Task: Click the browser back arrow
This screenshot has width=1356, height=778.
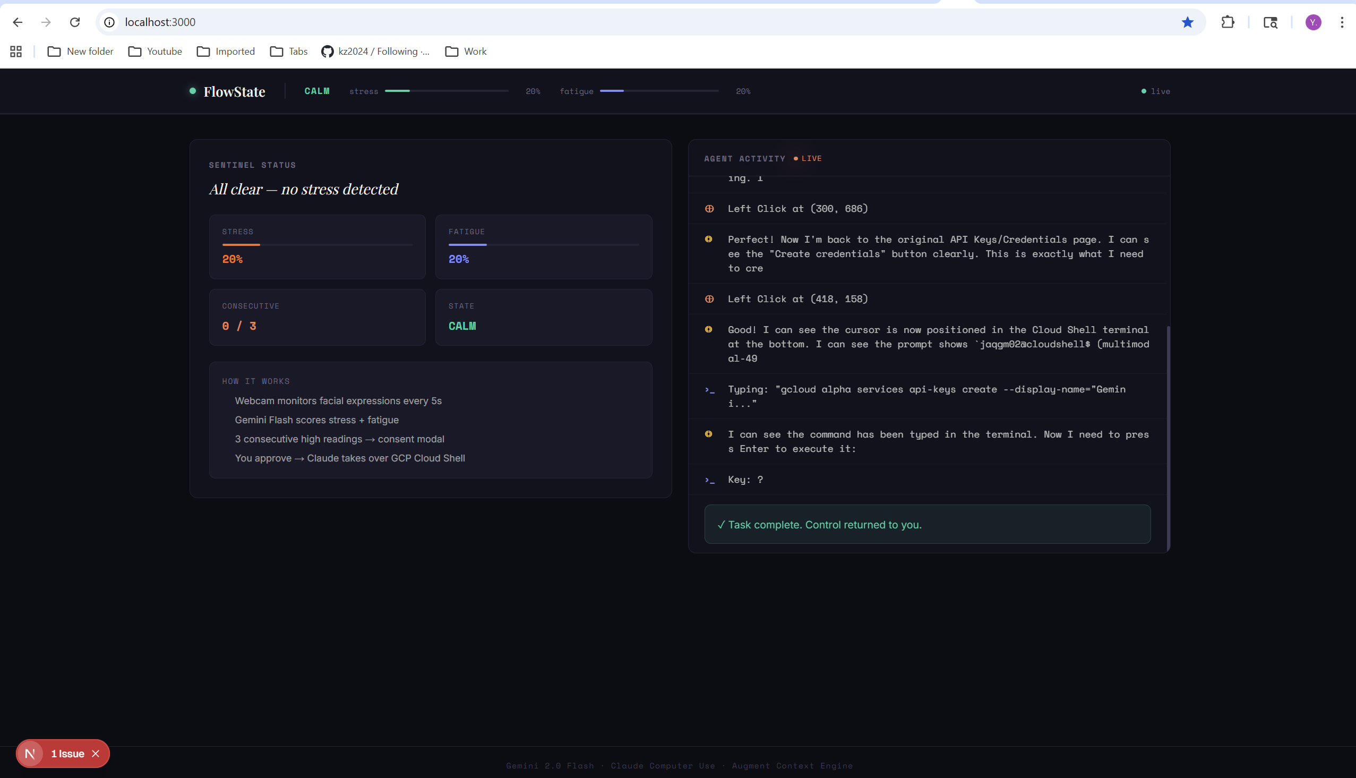Action: (18, 22)
